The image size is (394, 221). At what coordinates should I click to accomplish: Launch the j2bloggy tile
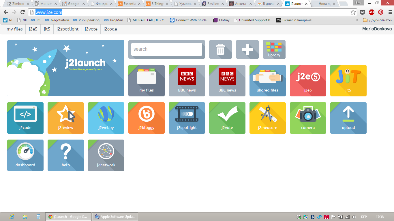[x=147, y=118]
